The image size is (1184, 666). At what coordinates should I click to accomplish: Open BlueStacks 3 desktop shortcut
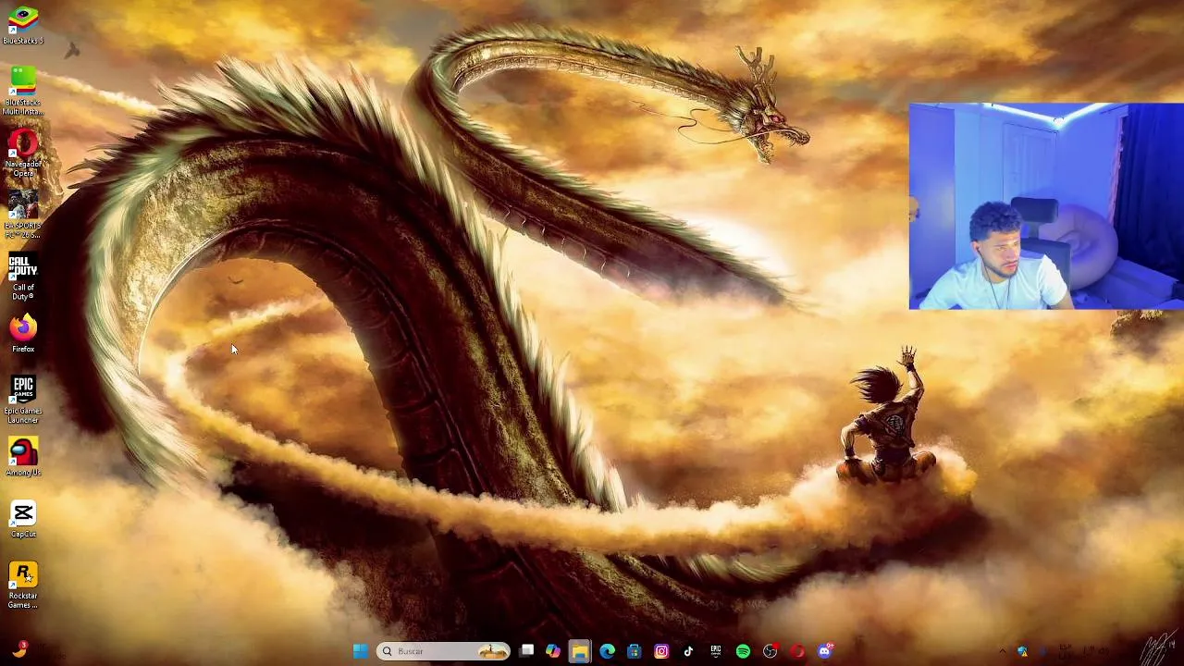click(23, 25)
